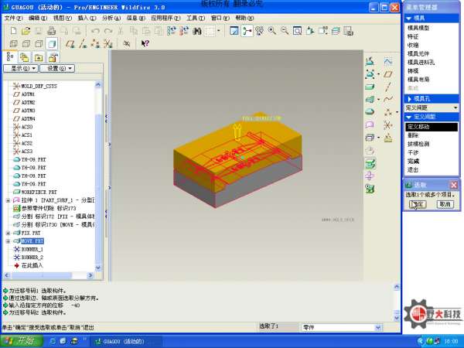Select the No Hidden display icon
Viewport: 464px width, 348px height.
(x=39, y=44)
